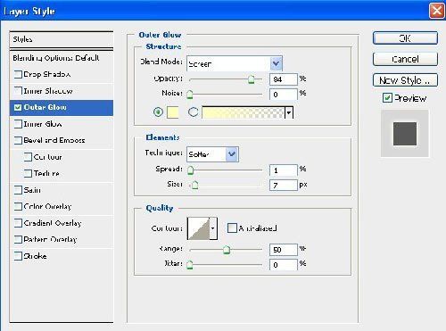Click the yellow glow color swatch

pyautogui.click(x=173, y=112)
